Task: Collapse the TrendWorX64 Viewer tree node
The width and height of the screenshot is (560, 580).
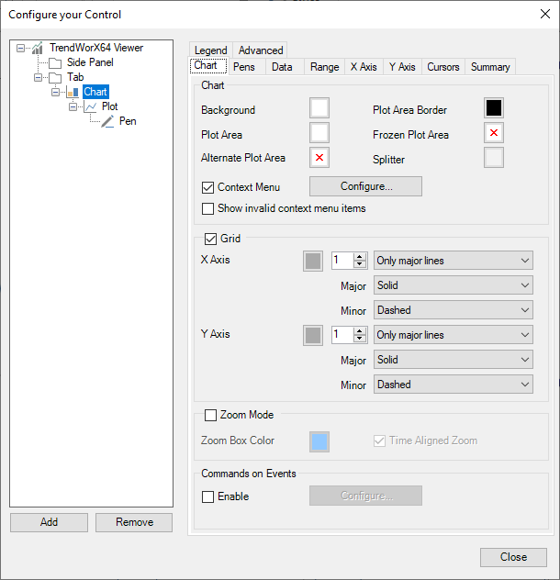Action: coord(20,48)
